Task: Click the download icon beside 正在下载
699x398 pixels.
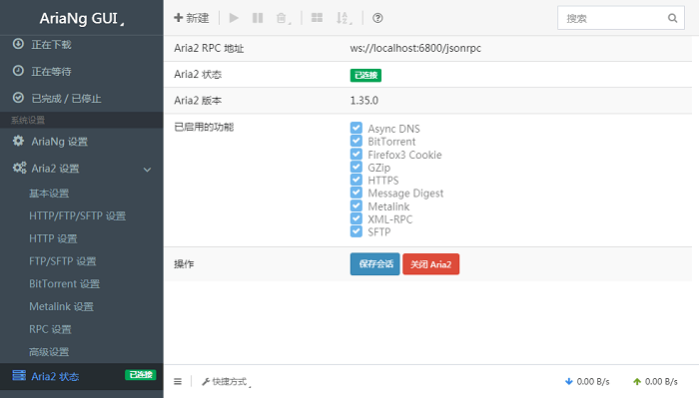Action: [x=18, y=44]
